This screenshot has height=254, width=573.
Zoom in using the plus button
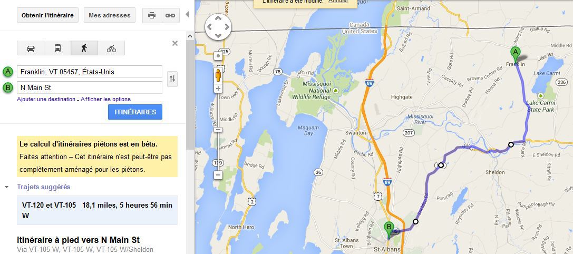(x=218, y=89)
